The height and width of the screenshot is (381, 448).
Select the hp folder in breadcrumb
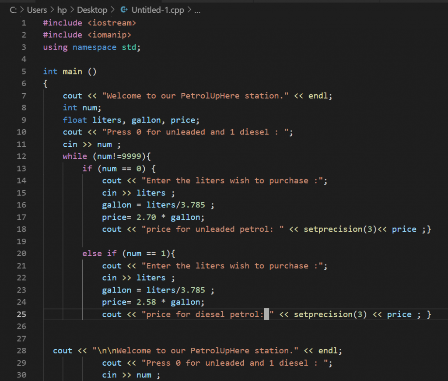click(x=62, y=10)
